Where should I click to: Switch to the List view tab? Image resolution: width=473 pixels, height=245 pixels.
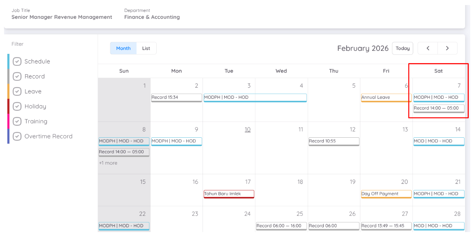point(146,48)
